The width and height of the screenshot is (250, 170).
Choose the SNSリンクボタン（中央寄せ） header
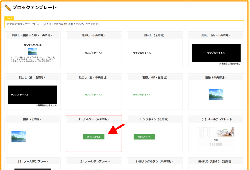(155, 161)
